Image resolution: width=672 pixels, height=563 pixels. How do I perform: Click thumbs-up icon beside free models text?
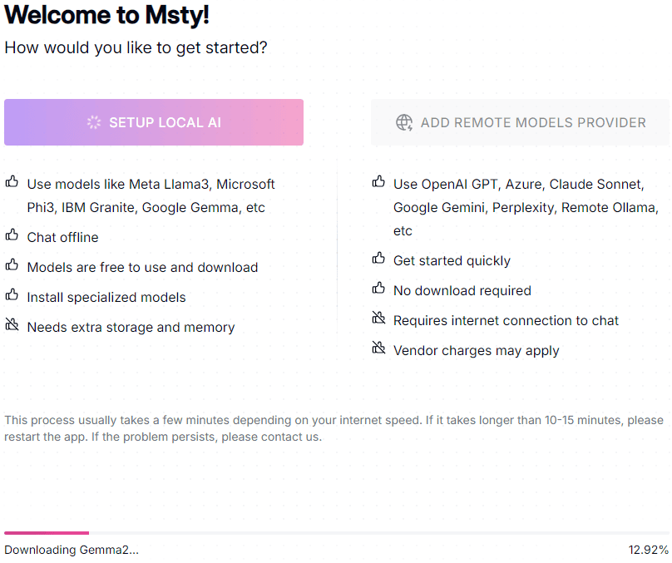tap(12, 265)
